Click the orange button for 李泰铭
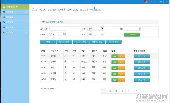170x103 pixels. click(122, 62)
